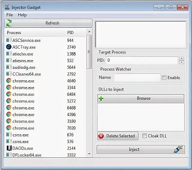This screenshot has height=170, width=192.
Task: Click the green plus icon on Browse
Action: click(101, 98)
